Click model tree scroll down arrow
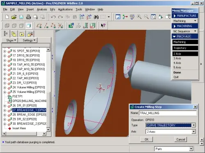This screenshot has height=153, width=205. click(48, 130)
